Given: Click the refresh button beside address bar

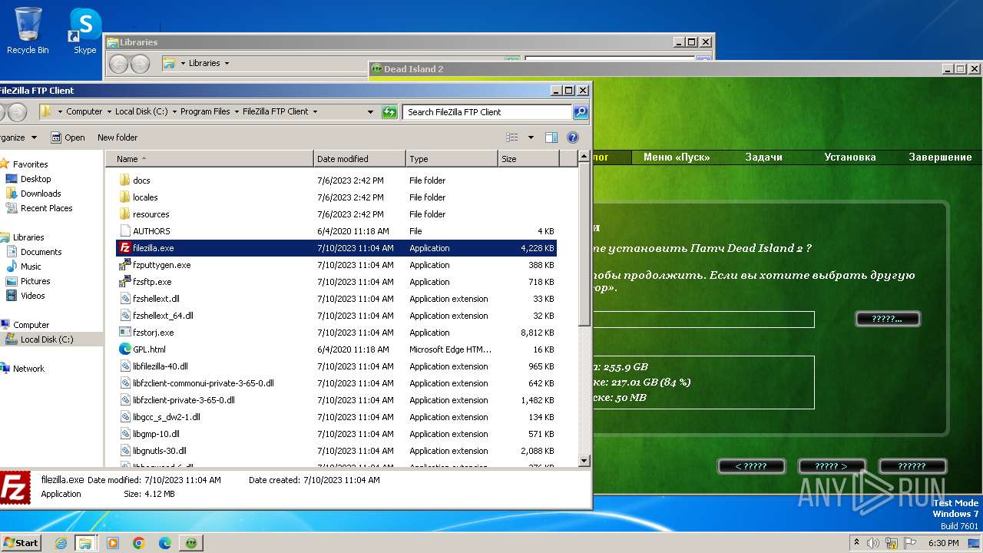Looking at the screenshot, I should pos(389,111).
